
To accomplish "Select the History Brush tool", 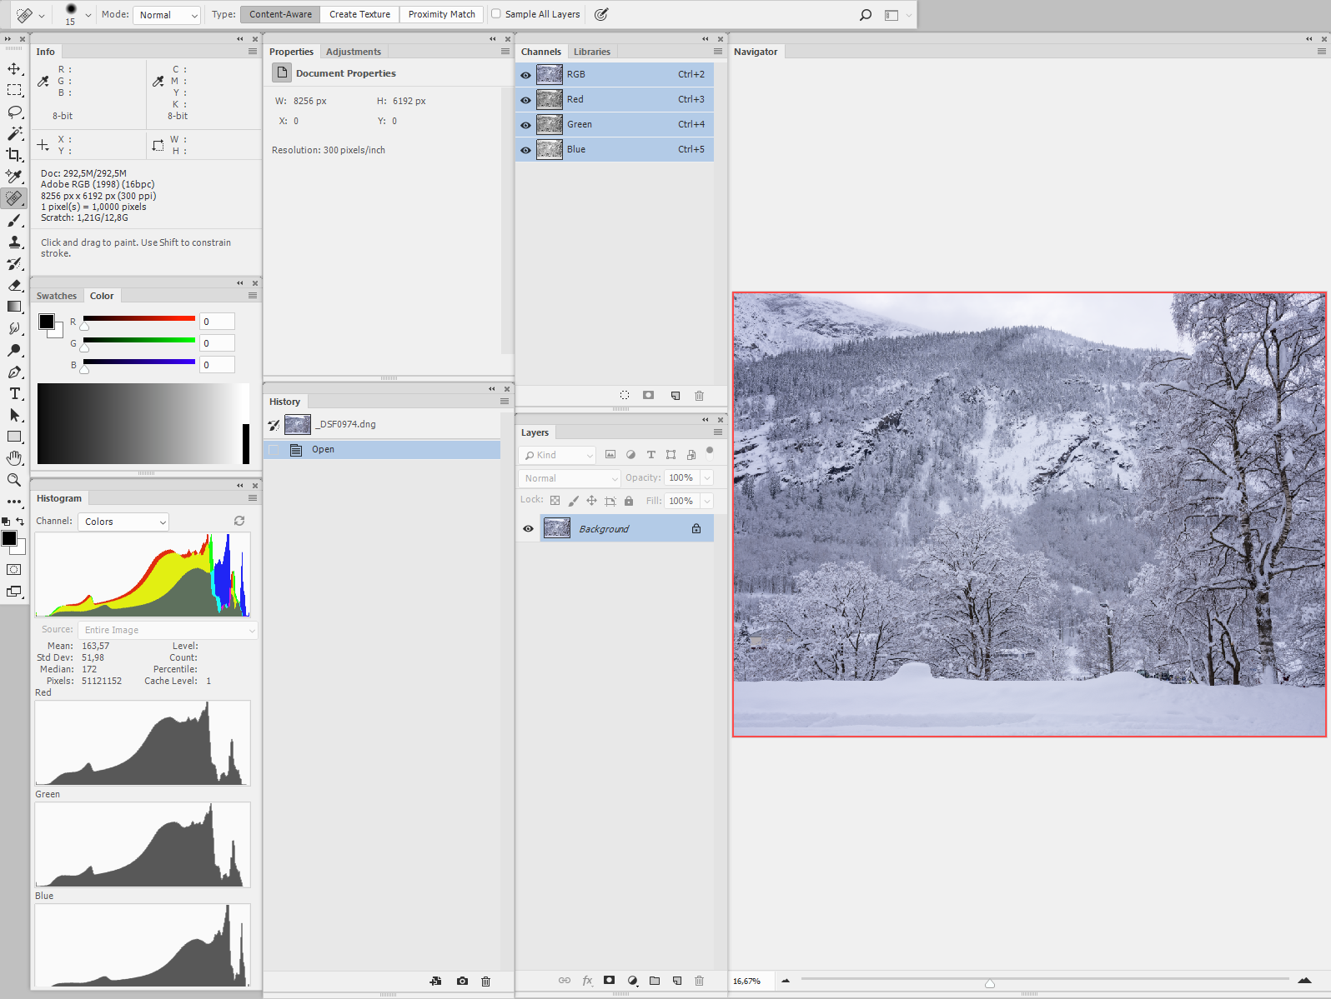I will point(14,263).
